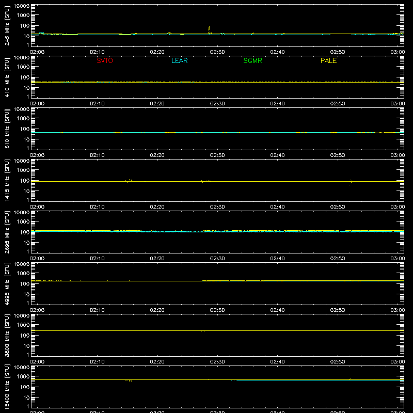Click the 100 y-axis value on 8800 MHz plot
The image size is (413, 413).
point(25,335)
